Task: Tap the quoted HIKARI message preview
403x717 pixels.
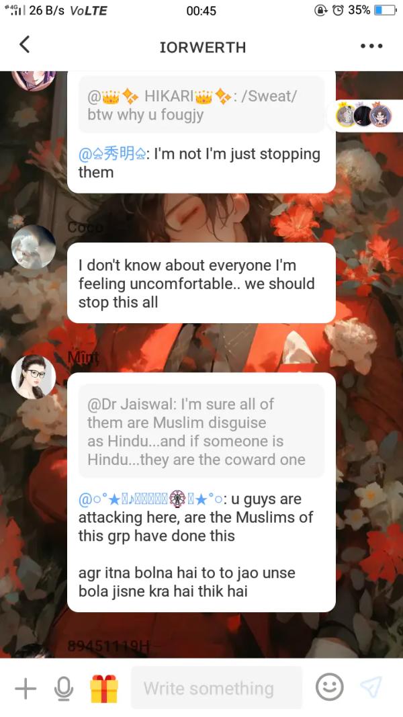Action: (201, 105)
